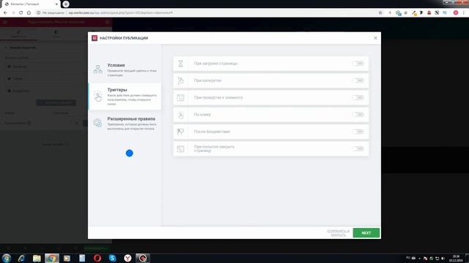Screen dimensions: 469x263
Task: Enable the page load trigger toggle
Action: click(x=358, y=64)
